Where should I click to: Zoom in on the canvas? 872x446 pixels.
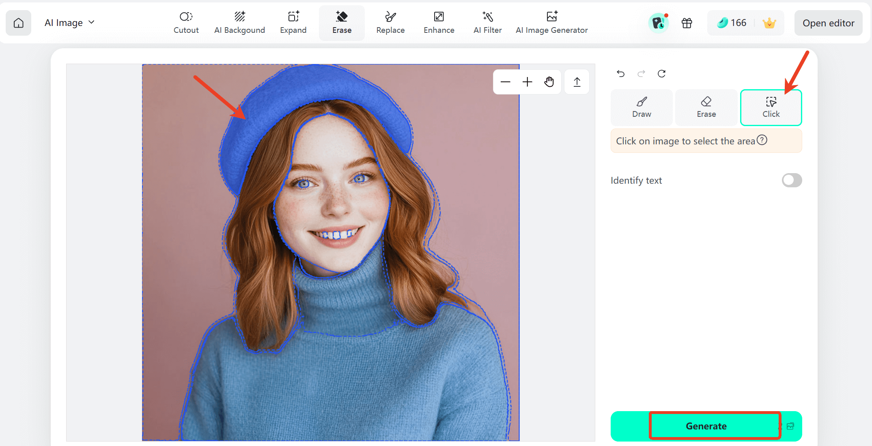click(527, 81)
